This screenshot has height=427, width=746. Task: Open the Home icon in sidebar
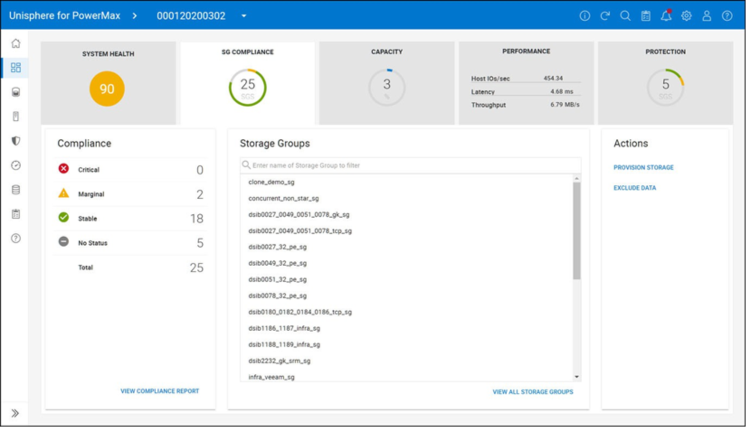[x=16, y=43]
